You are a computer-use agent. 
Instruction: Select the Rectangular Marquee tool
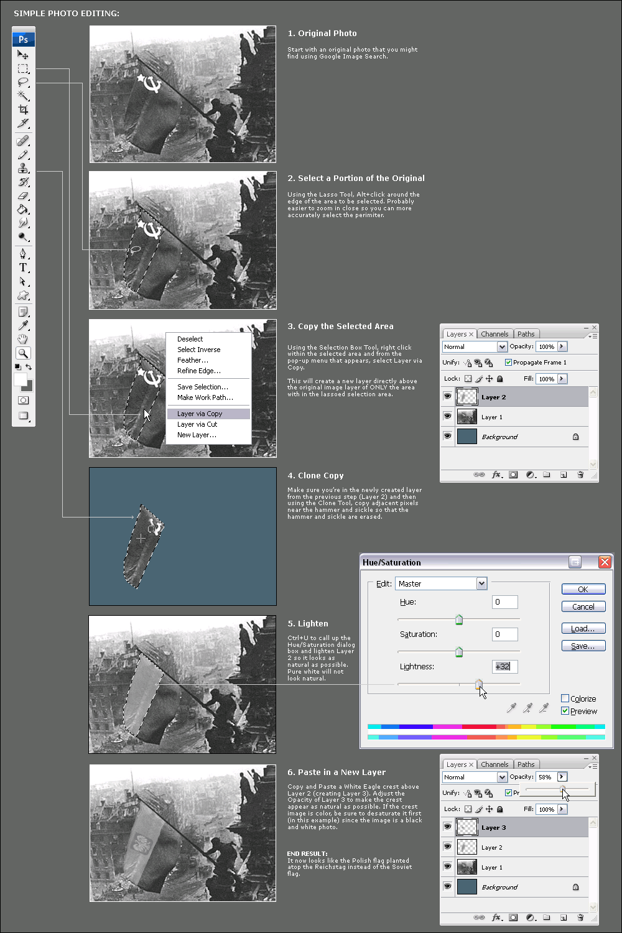[x=23, y=68]
